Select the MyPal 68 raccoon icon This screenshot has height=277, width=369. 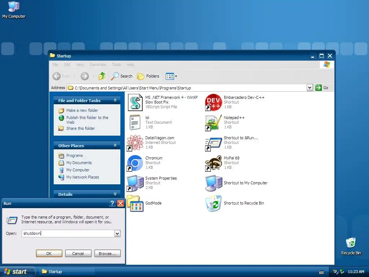(x=213, y=163)
